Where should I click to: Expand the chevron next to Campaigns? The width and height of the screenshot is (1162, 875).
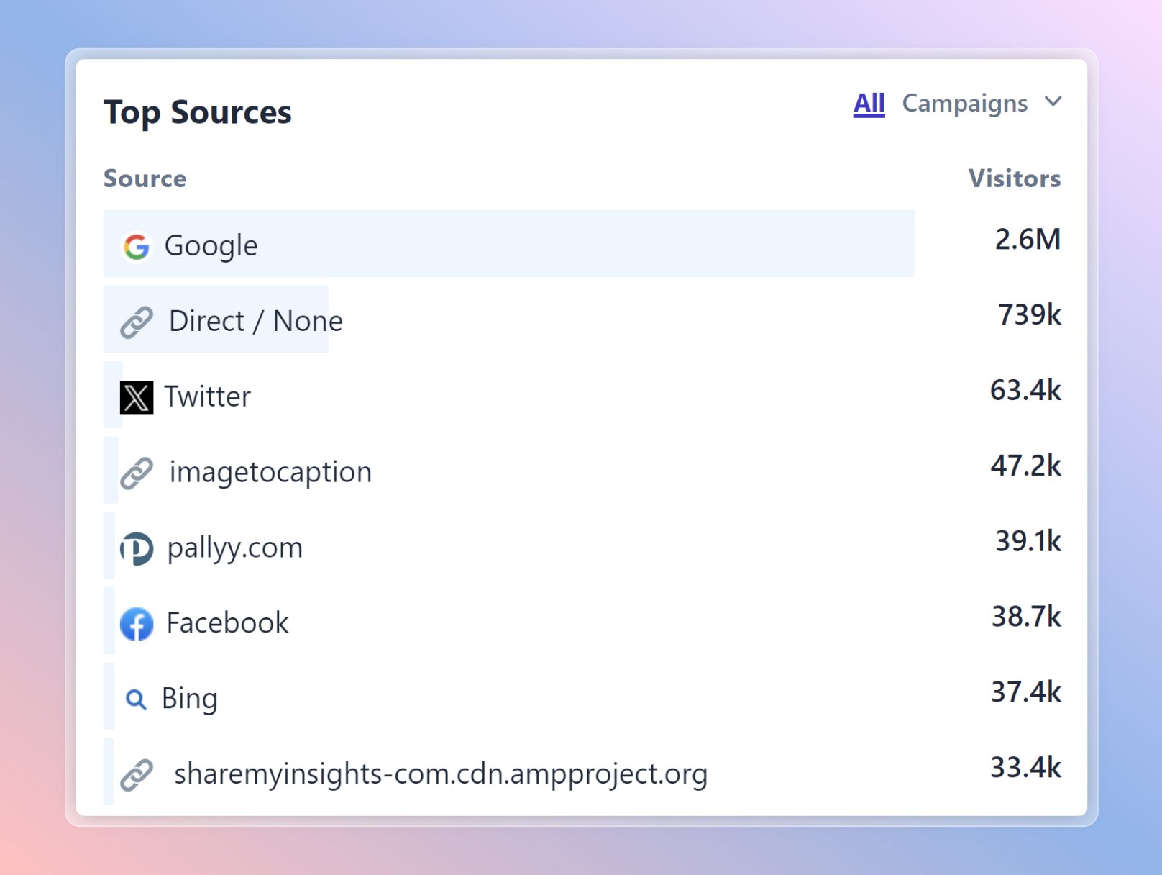coord(1053,102)
